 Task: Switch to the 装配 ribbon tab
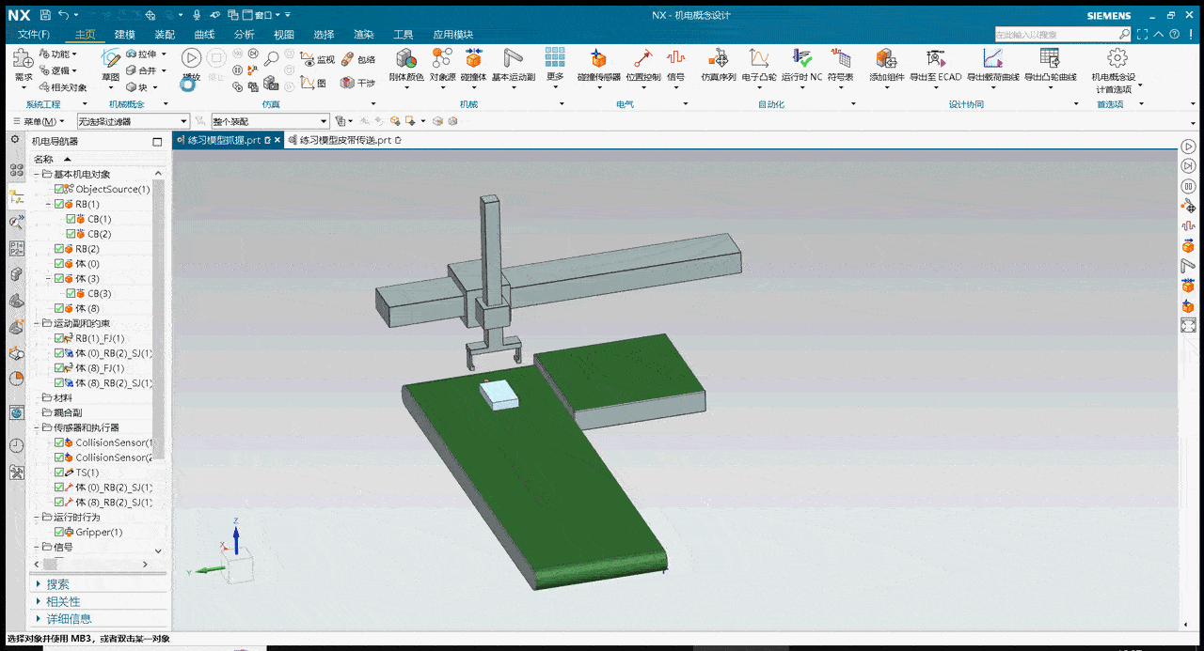165,35
